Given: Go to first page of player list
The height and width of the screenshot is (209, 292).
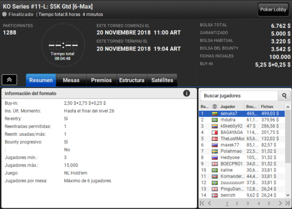Looking at the screenshot, I should click(x=202, y=203).
